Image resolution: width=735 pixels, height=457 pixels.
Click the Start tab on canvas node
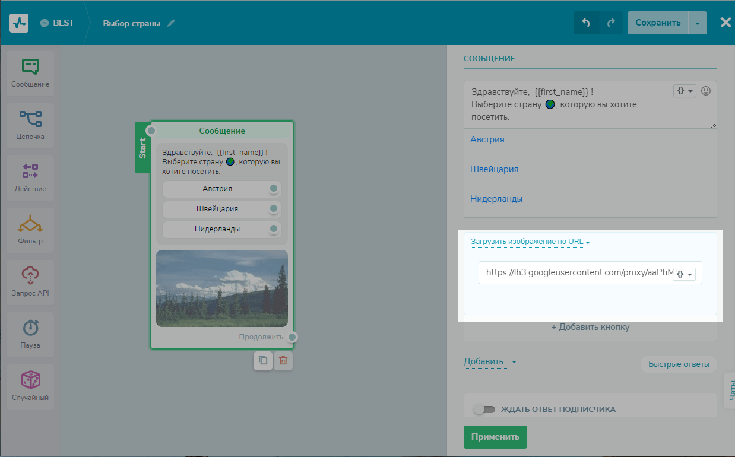(x=142, y=147)
